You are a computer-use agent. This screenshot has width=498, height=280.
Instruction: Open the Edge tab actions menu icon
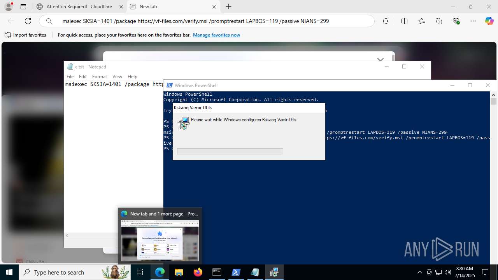point(23,7)
